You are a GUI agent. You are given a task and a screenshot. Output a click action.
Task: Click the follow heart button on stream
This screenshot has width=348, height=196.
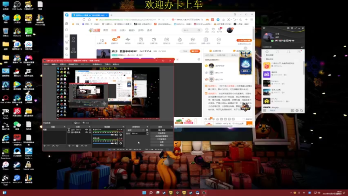coord(195,51)
